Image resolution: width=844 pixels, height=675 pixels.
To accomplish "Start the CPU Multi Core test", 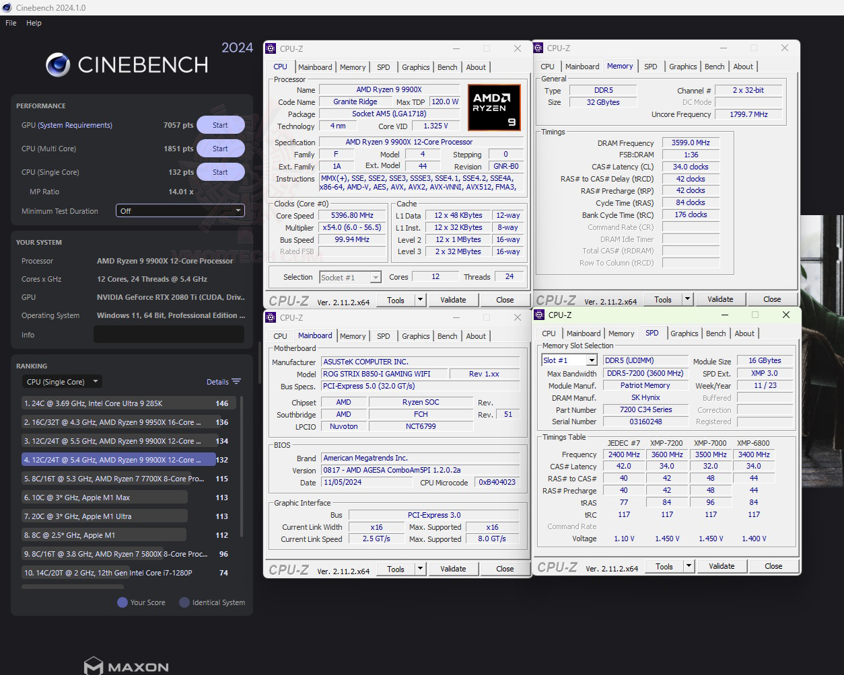I will (220, 149).
